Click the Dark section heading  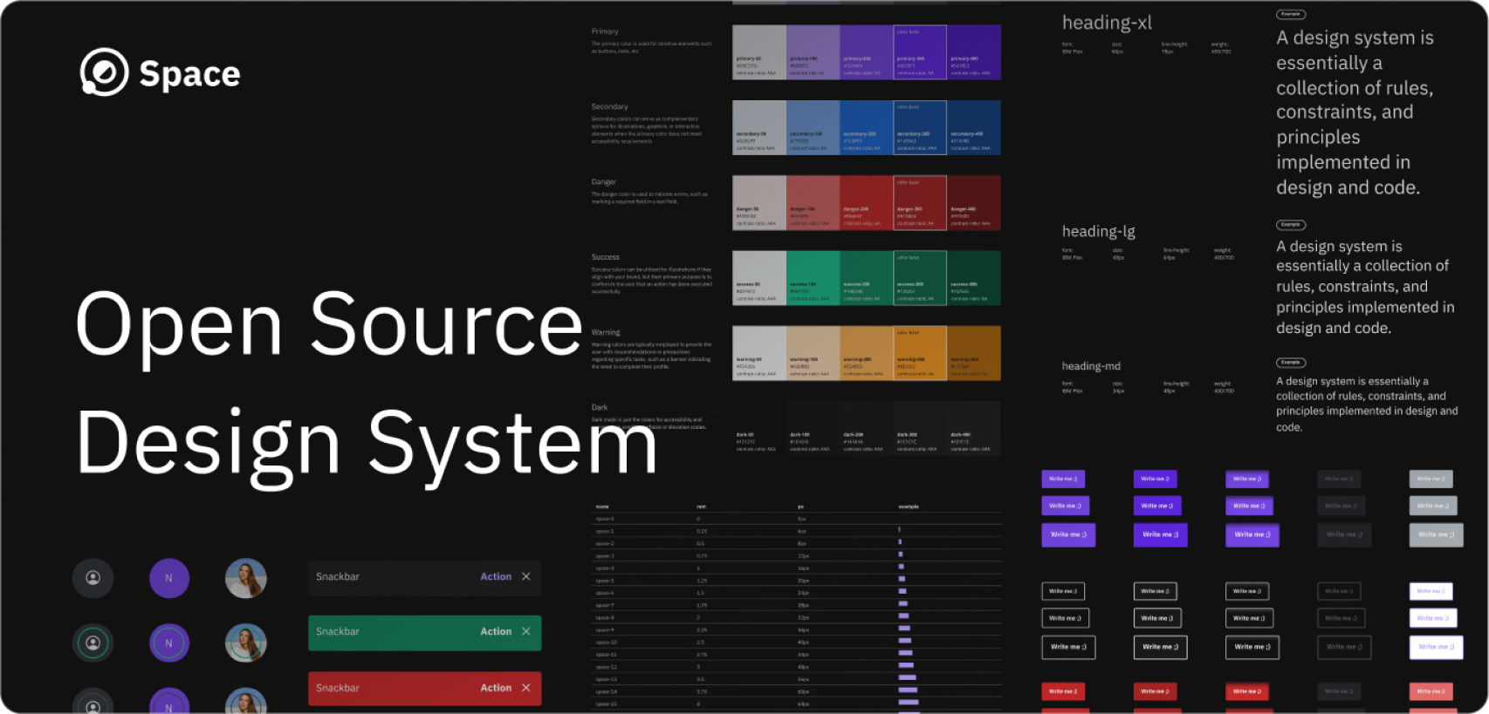[x=599, y=407]
